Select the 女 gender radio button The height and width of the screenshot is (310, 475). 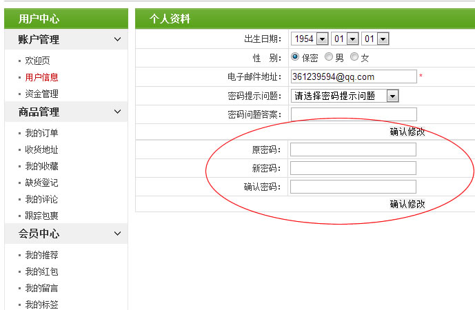[354, 57]
